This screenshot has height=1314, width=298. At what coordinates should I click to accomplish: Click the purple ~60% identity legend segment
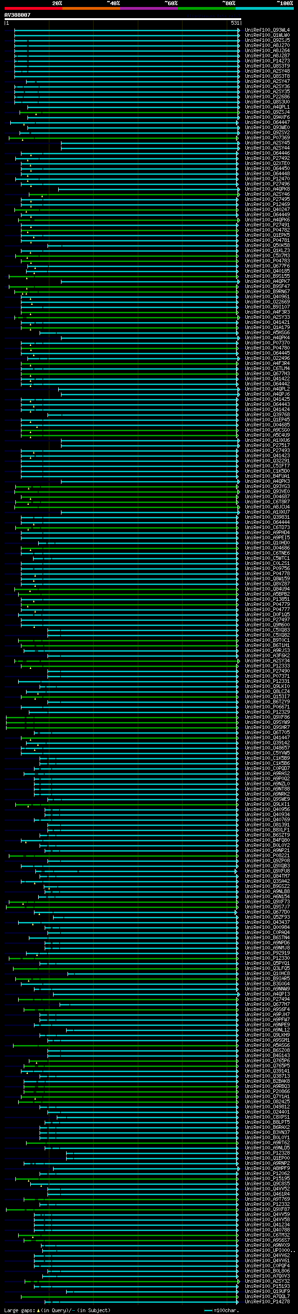pos(149,8)
